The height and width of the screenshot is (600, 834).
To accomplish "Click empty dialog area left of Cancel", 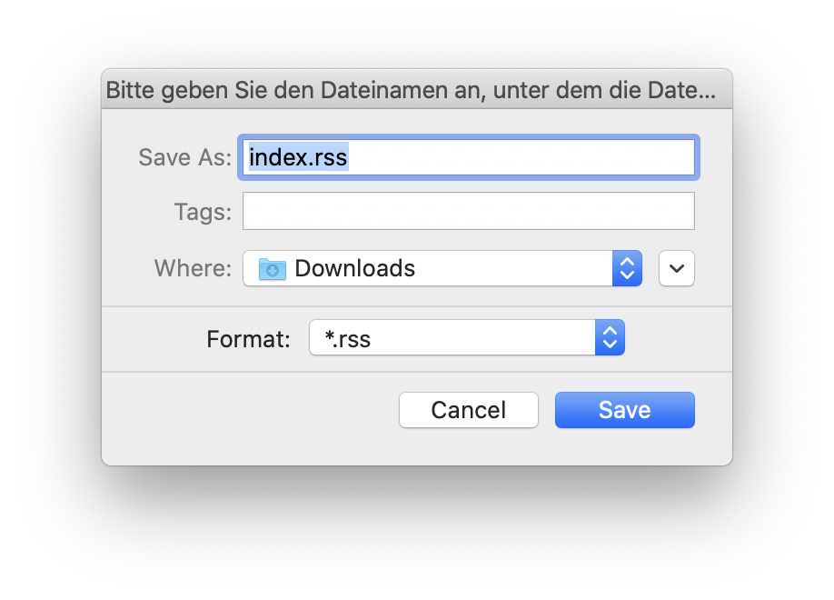I will 250,410.
